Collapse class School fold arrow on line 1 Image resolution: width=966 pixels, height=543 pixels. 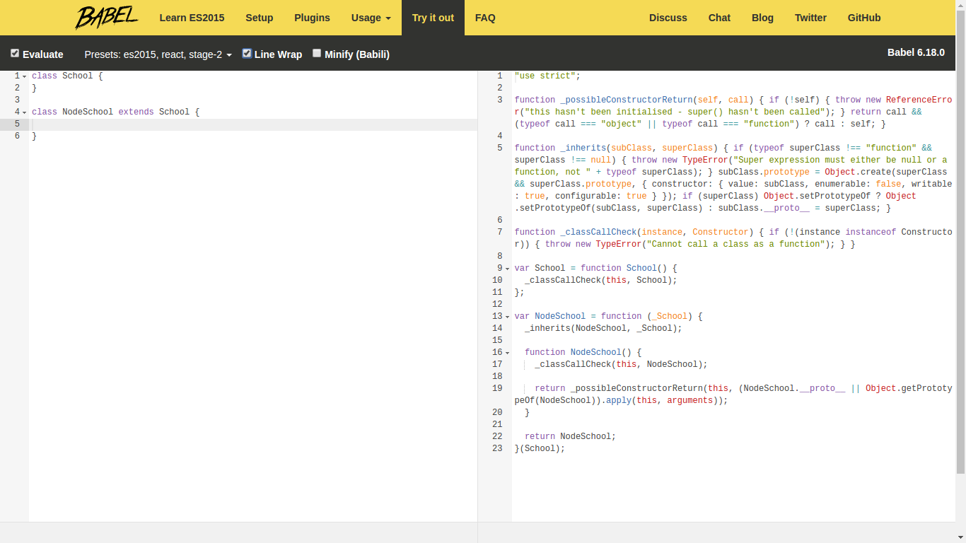click(25, 76)
